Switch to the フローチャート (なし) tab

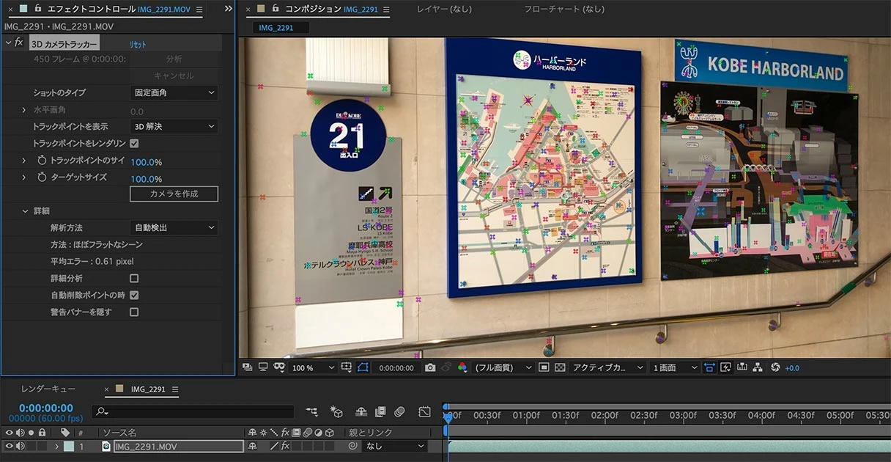(x=564, y=10)
